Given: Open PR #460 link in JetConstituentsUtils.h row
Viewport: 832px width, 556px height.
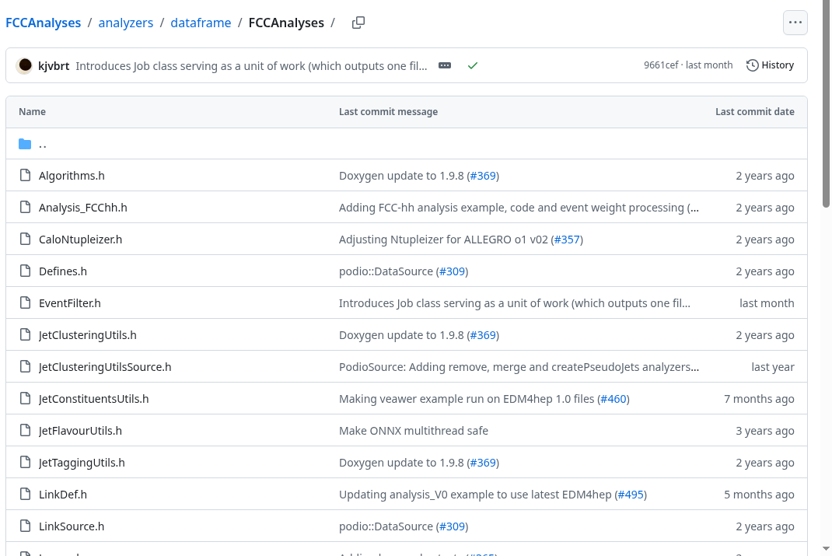Looking at the screenshot, I should [x=614, y=398].
